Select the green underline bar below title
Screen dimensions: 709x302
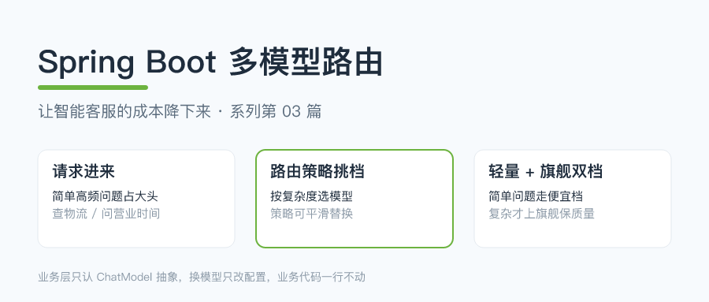pyautogui.click(x=93, y=88)
